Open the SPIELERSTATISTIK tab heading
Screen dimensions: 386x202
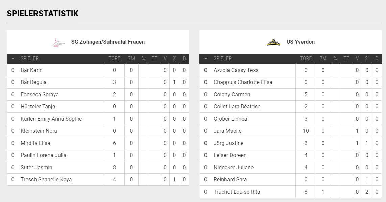(43, 14)
